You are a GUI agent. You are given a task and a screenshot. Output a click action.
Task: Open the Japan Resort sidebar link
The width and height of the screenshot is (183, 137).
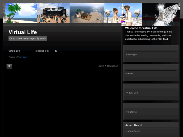(133, 131)
